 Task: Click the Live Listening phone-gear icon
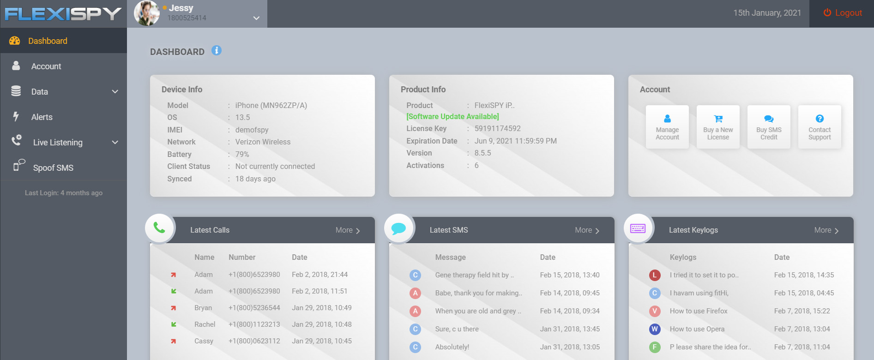[17, 140]
